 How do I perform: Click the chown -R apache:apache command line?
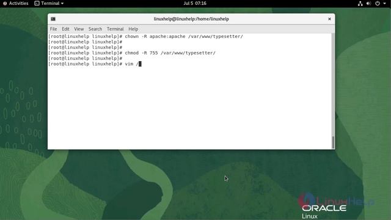point(145,37)
